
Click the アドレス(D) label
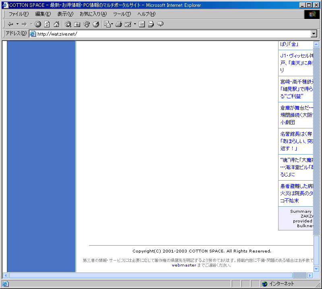(16, 33)
